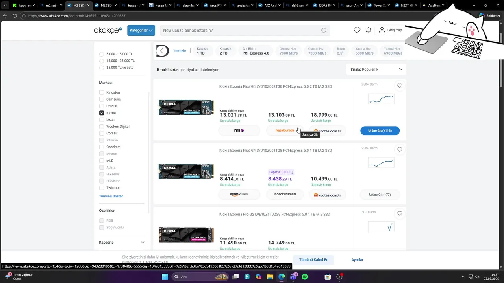The height and width of the screenshot is (283, 504).
Task: Go to amazon.com.tr seller offer
Action: click(x=239, y=194)
